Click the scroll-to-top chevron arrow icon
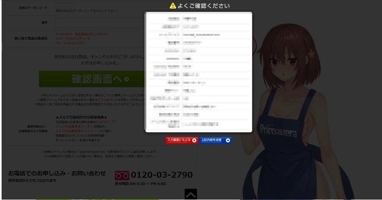Image resolution: width=382 pixels, height=200 pixels. tap(191, 194)
